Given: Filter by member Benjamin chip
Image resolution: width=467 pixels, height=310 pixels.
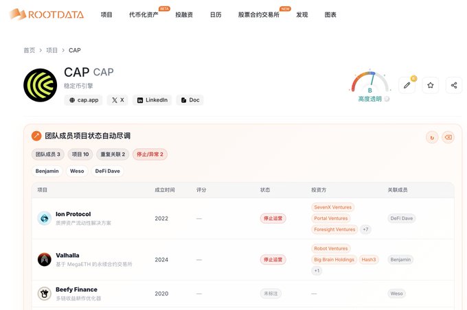Looking at the screenshot, I should [47, 171].
